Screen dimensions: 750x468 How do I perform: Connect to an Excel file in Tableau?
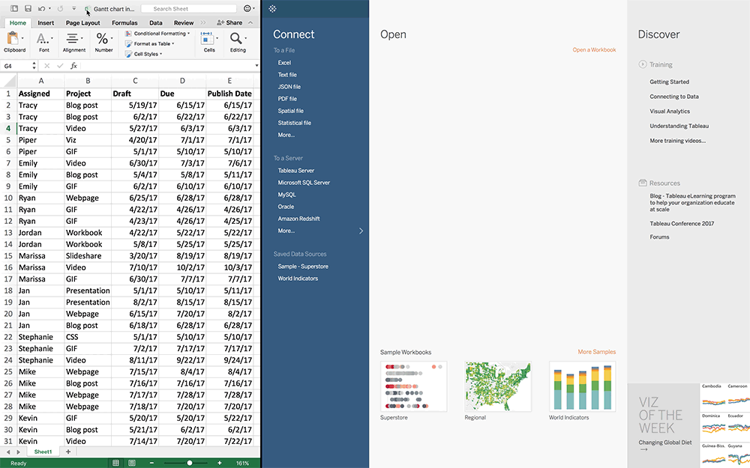[284, 63]
